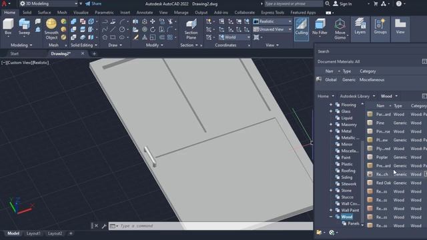Viewport: 427px width, 240px height.
Task: Expand the Flooring category tree node
Action: (331, 105)
